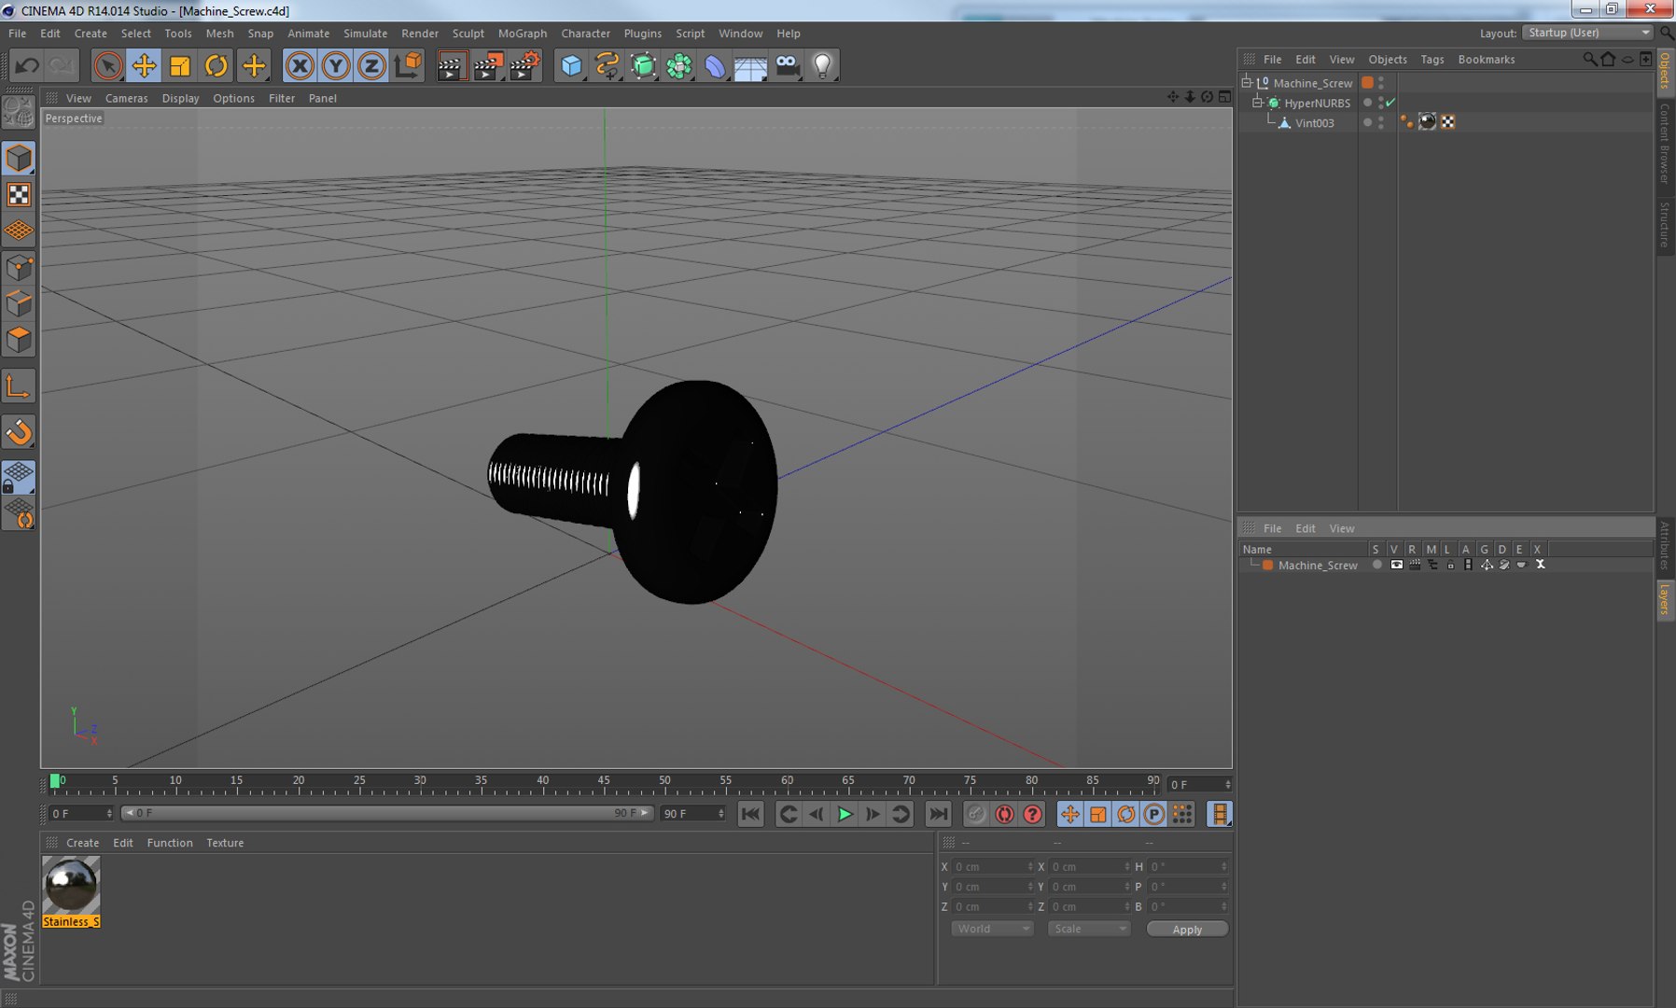This screenshot has width=1676, height=1008.
Task: Open the Layout dropdown Startup (User)
Action: (x=1587, y=33)
